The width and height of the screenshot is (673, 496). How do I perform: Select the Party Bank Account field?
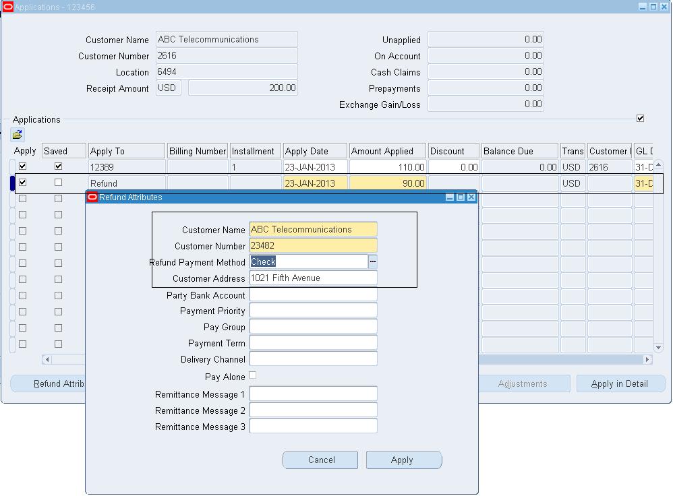312,294
